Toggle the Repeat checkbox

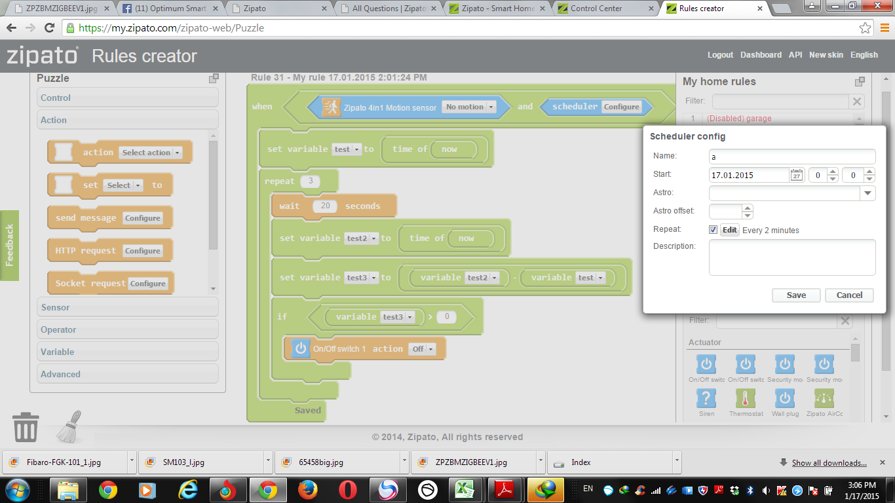pyautogui.click(x=713, y=230)
